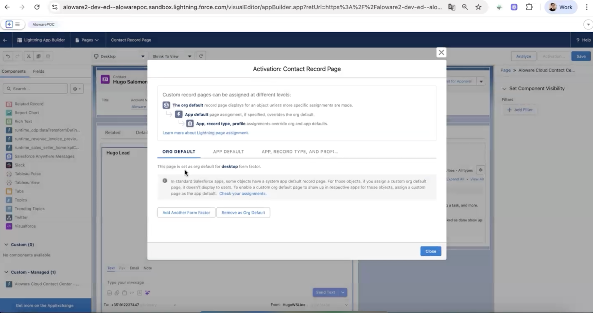This screenshot has height=313, width=593.
Task: Click the undo icon in toolbar
Action: [x=8, y=56]
